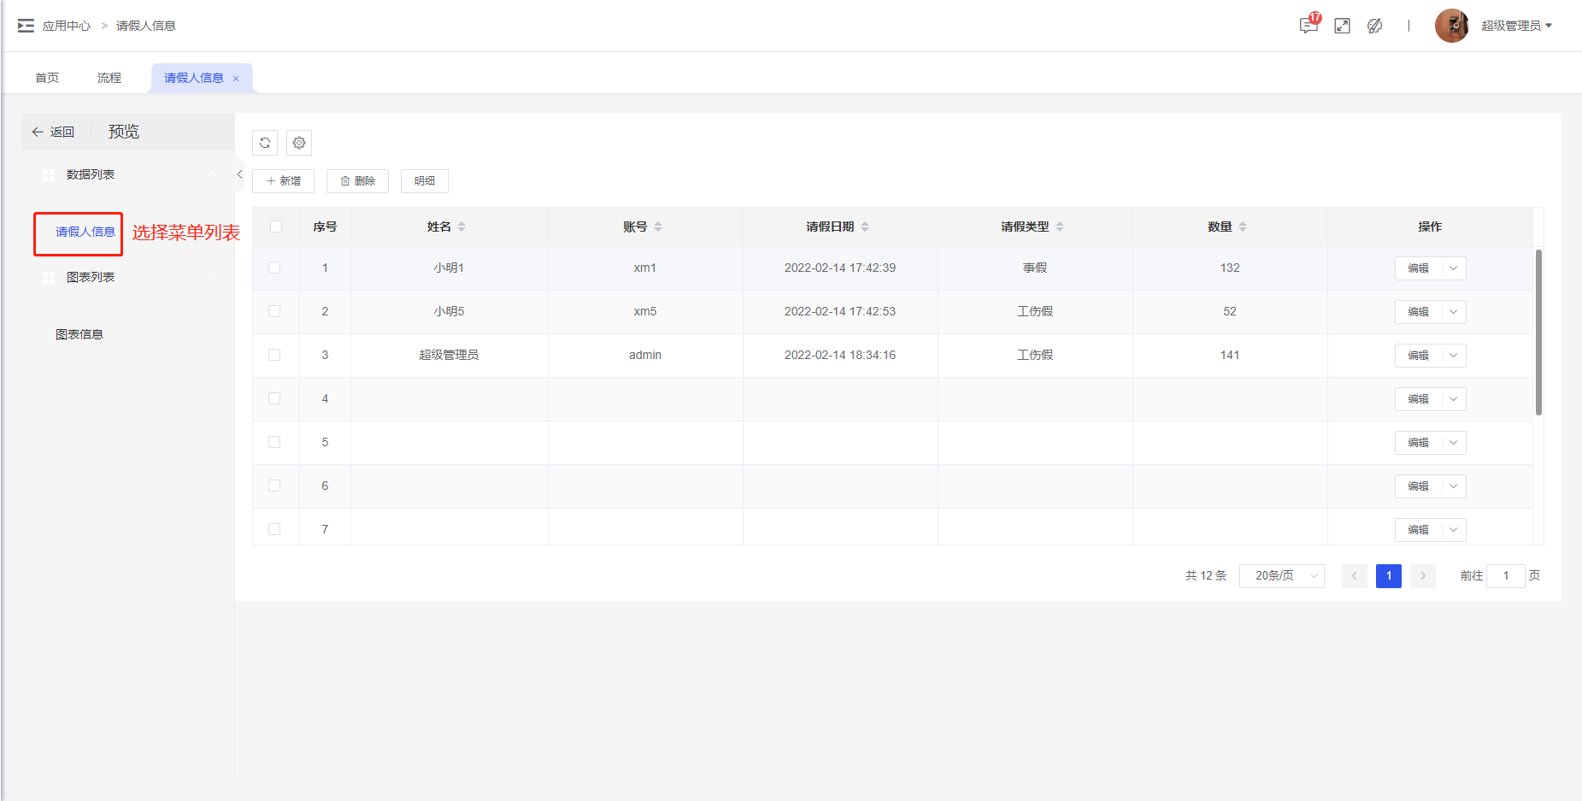Viewport: 1582px width, 801px height.
Task: Click the theme skin icon
Action: pos(1374,26)
